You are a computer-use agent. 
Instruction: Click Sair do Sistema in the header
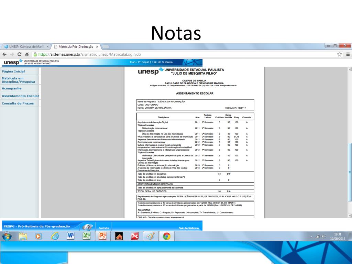[162, 62]
